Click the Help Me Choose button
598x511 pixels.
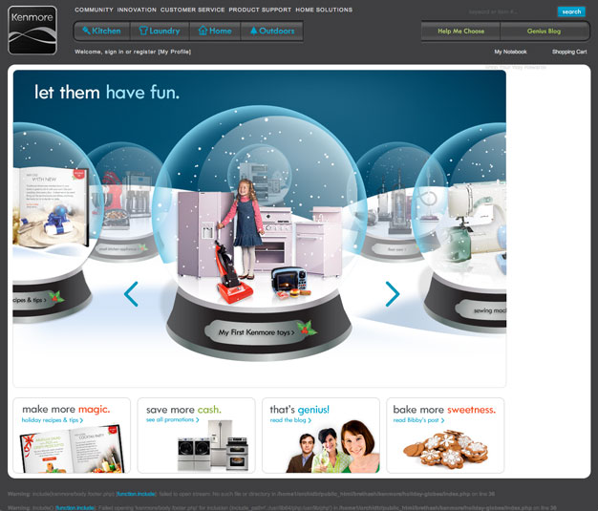[x=460, y=32]
